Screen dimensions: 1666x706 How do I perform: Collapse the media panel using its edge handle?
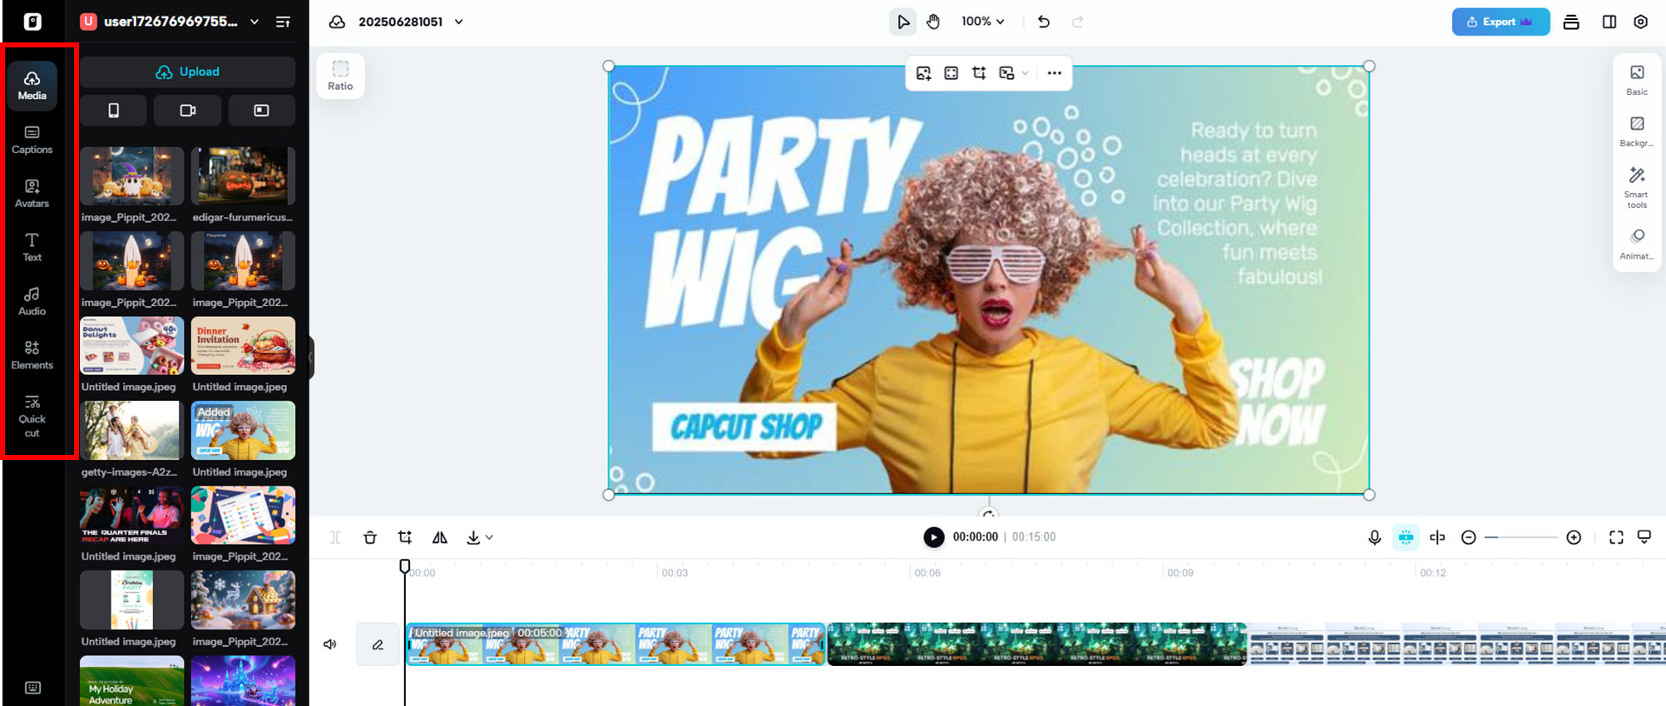(311, 358)
